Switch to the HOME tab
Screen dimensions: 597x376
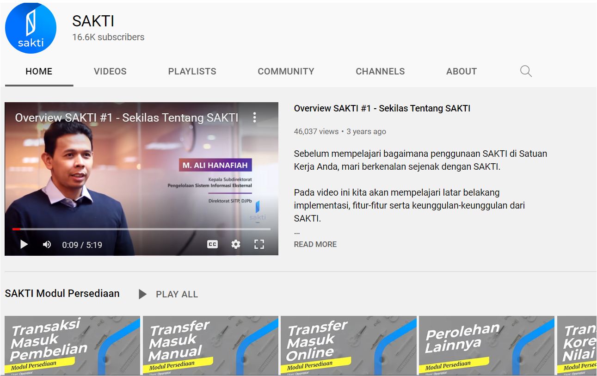[x=39, y=71]
